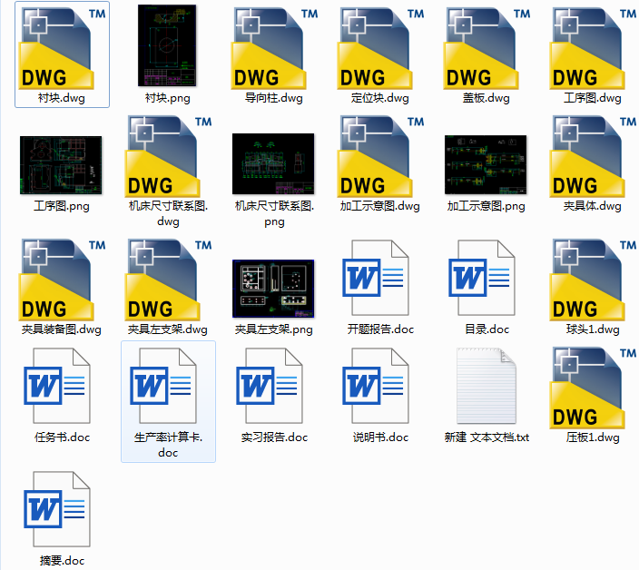Select the 球头1.dwg file icon
The width and height of the screenshot is (639, 570).
(x=593, y=280)
